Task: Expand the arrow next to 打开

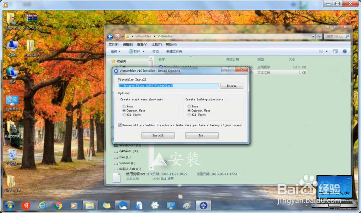Action: 143,51
